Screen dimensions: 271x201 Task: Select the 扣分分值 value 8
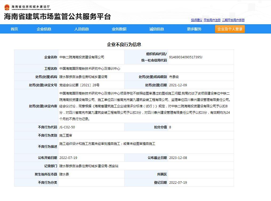(x=170, y=127)
